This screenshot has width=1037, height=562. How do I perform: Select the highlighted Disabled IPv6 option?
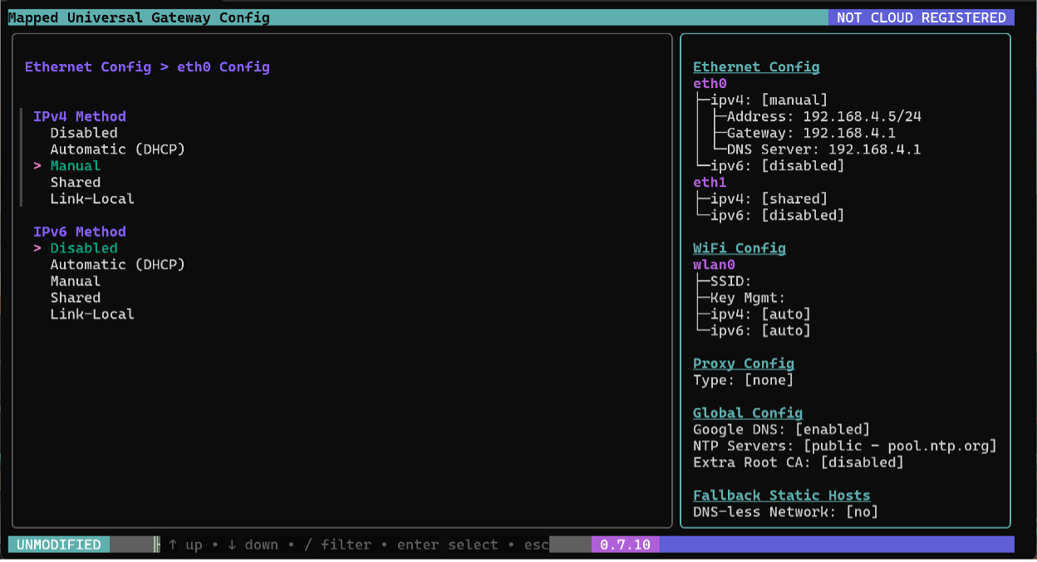click(x=84, y=248)
